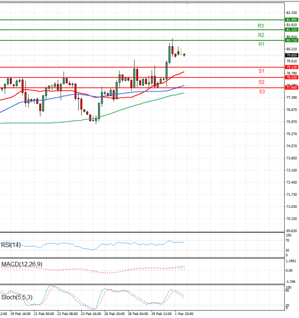299x318 pixels.
Task: Click the 1 Mar 20:00 time label
Action: pyautogui.click(x=184, y=314)
